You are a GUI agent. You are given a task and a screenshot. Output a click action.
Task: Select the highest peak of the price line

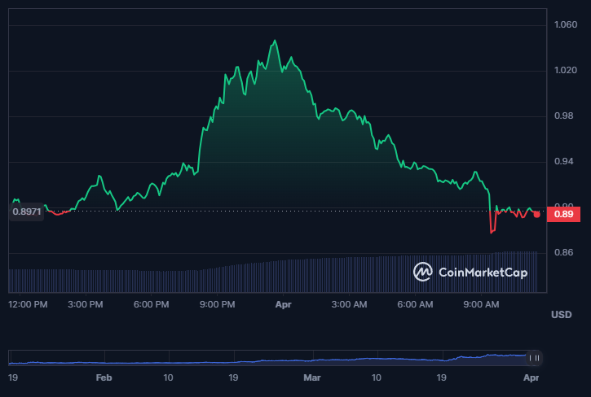tap(275, 41)
